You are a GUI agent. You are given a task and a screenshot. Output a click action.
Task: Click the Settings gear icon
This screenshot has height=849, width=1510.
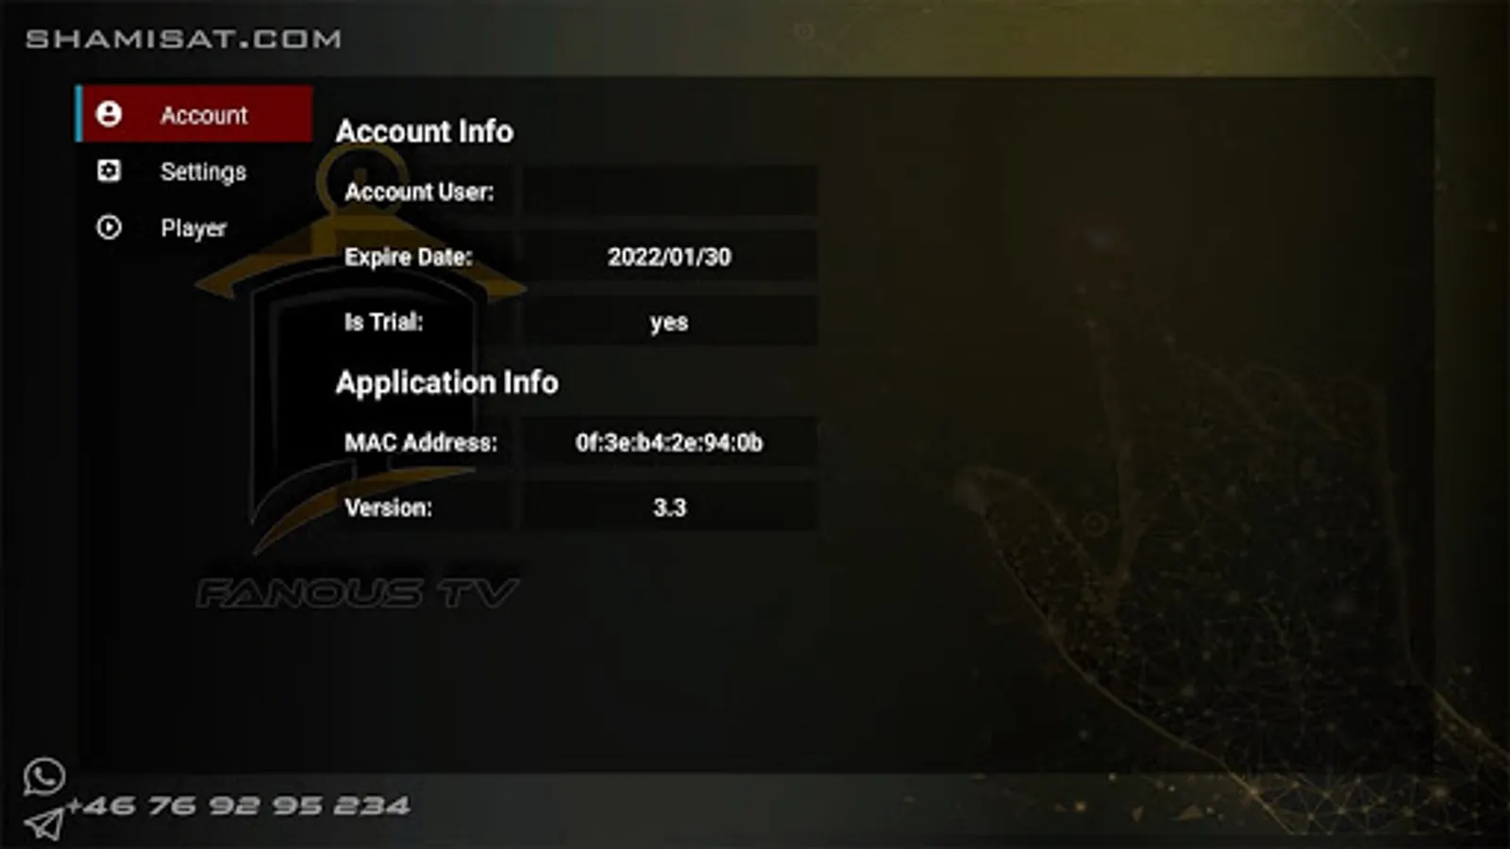click(109, 171)
